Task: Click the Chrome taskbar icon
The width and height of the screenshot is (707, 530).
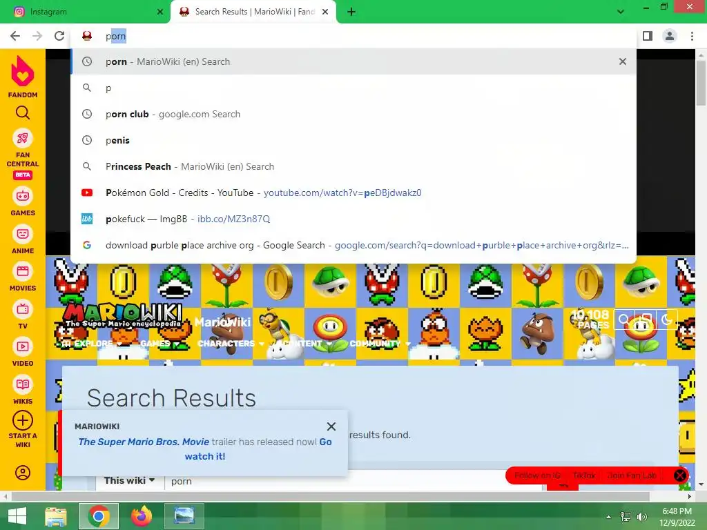Action: point(99,516)
